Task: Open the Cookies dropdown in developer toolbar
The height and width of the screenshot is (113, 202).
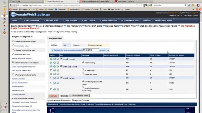Action: [x=23, y=9]
